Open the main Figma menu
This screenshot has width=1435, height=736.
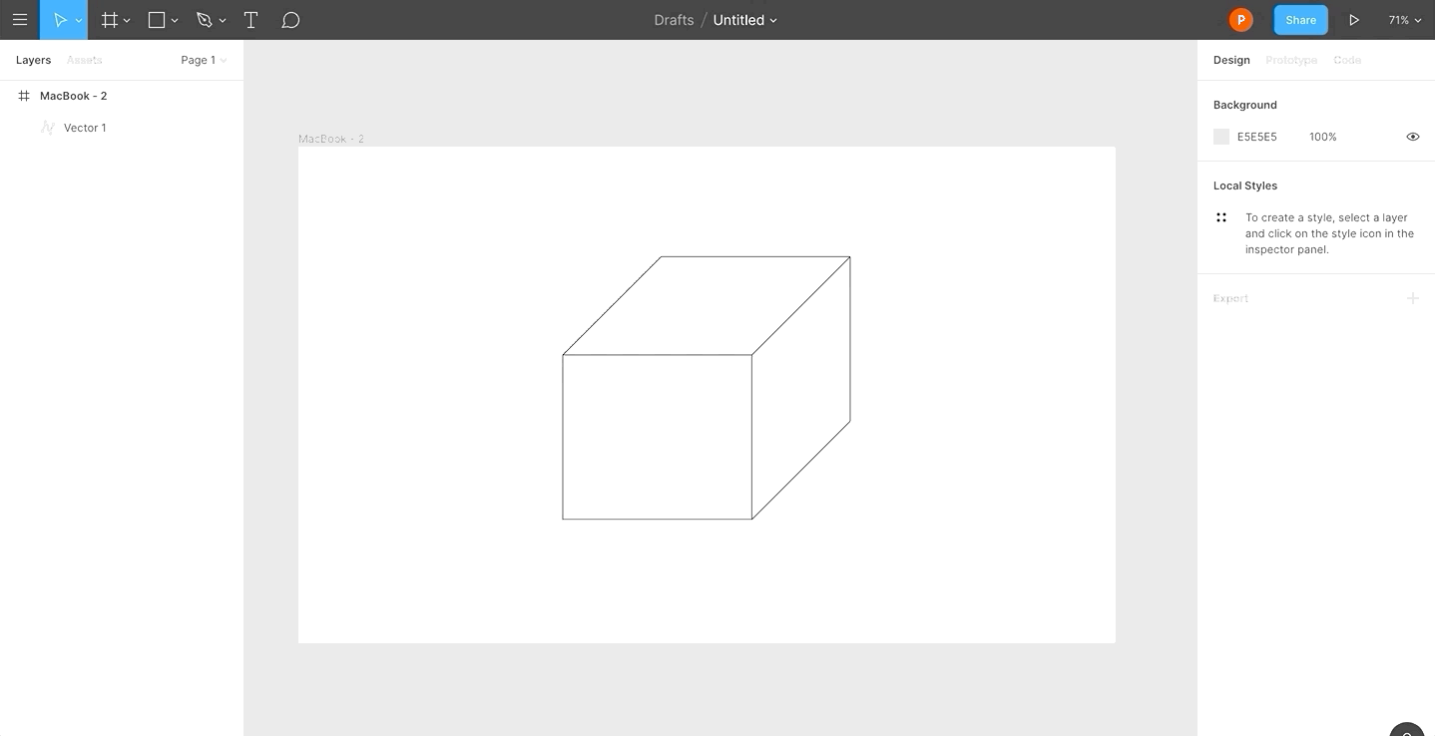(19, 20)
